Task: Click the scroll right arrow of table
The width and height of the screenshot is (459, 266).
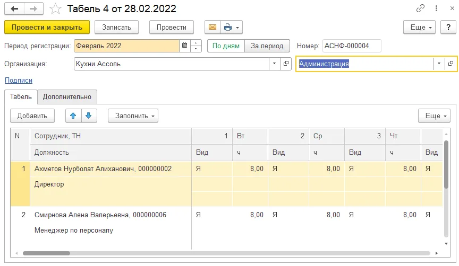Action: (x=437, y=253)
